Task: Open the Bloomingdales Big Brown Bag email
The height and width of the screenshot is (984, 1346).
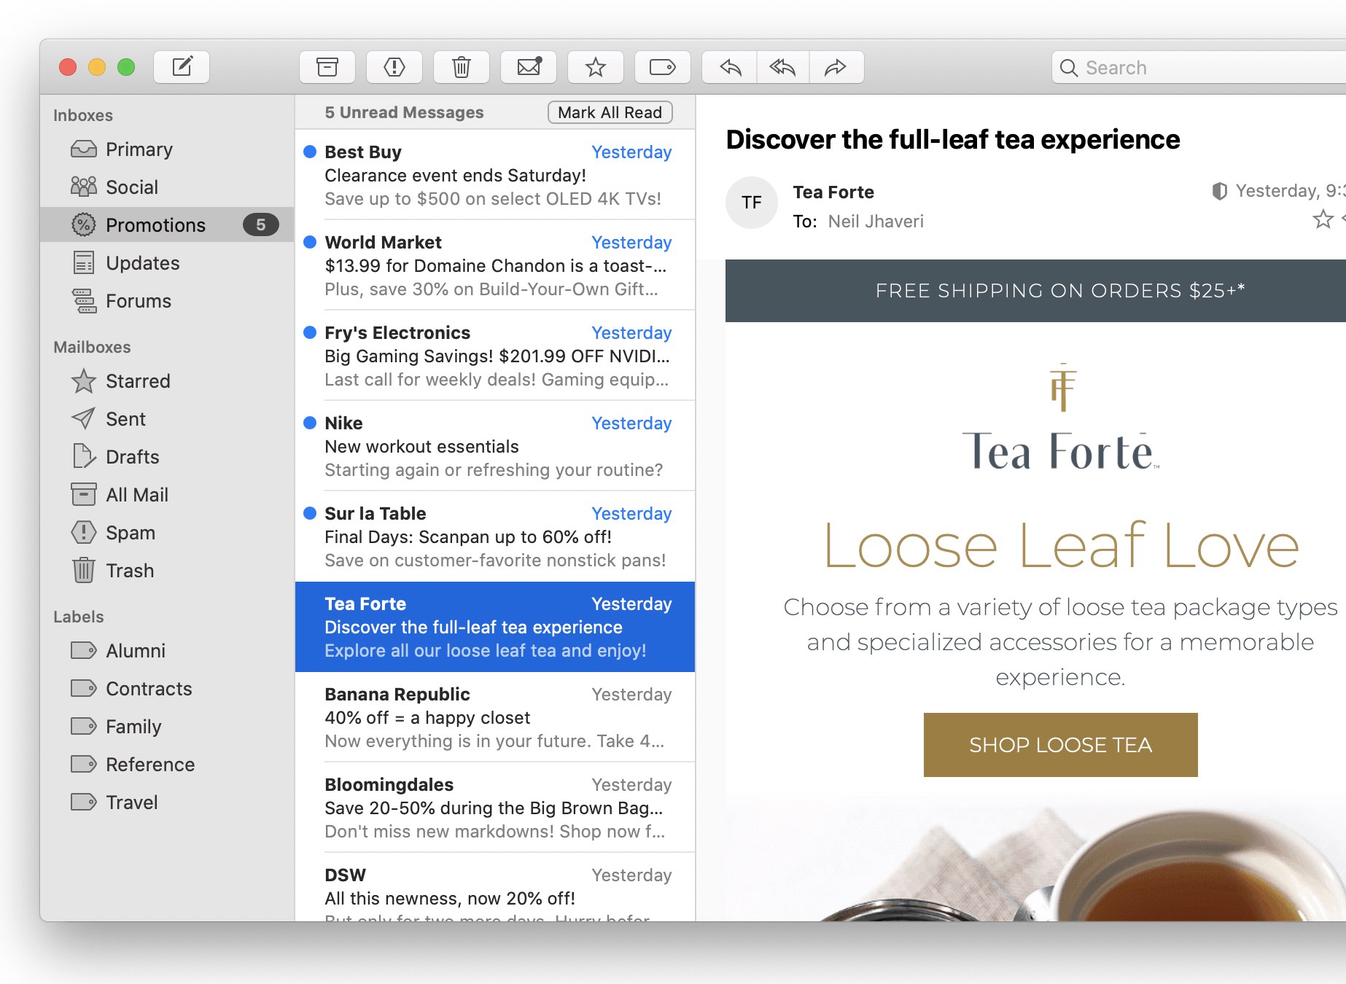Action: 495,808
